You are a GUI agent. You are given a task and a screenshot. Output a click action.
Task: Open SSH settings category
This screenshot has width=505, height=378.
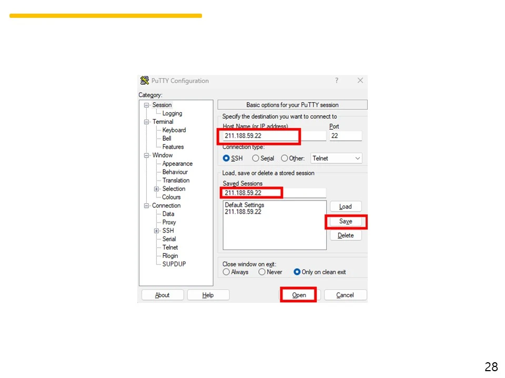pos(168,230)
